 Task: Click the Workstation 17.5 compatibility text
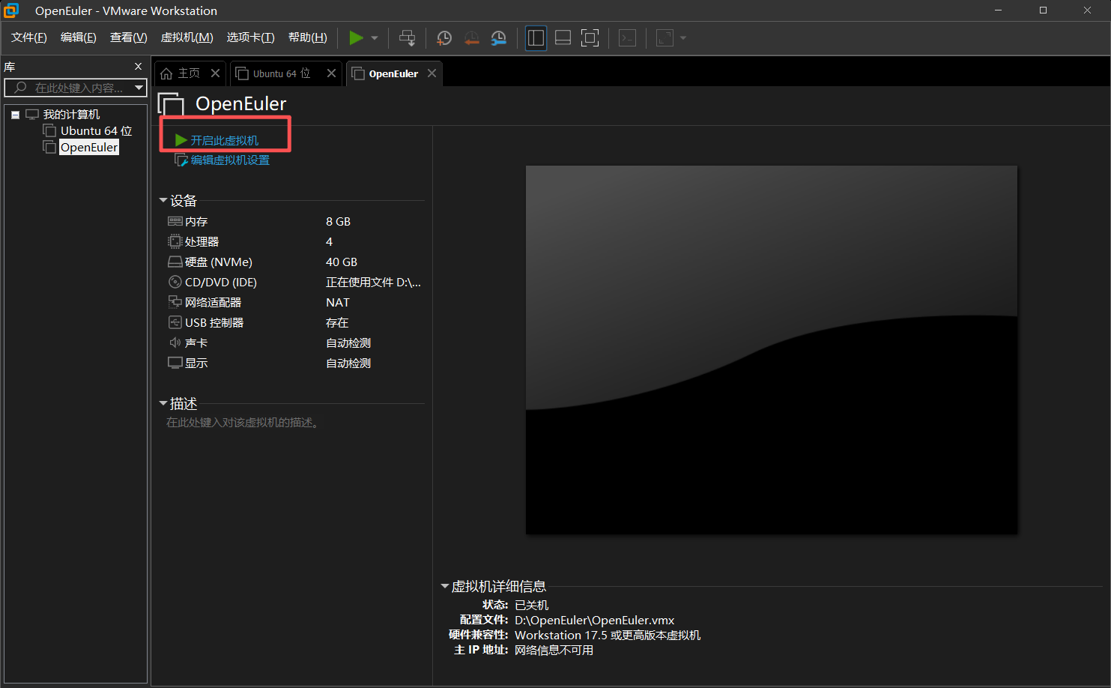(608, 636)
